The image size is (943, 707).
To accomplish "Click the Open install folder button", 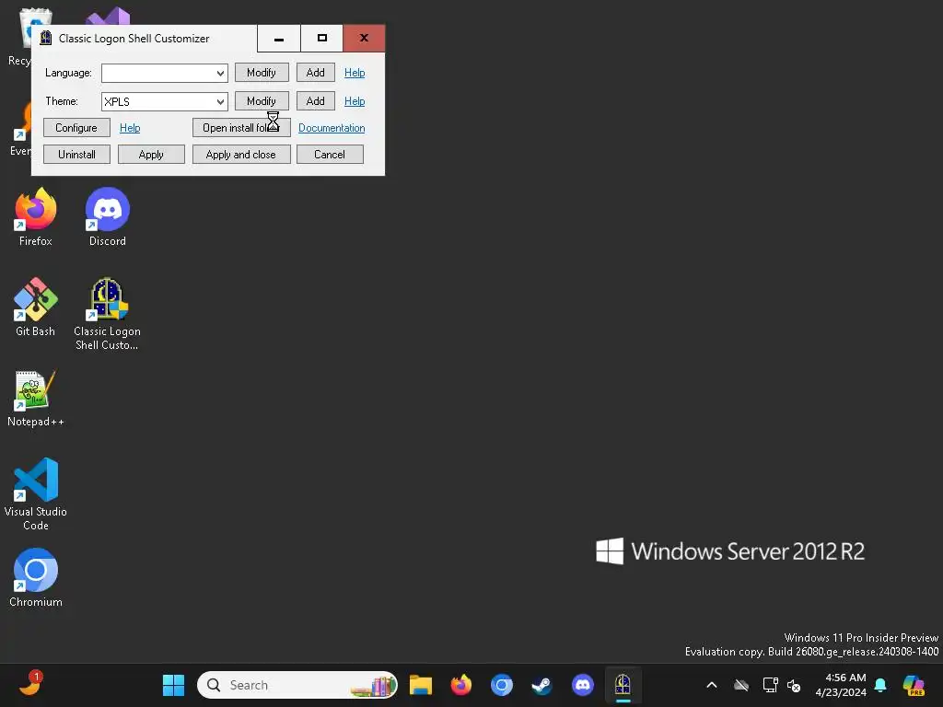I will coord(241,127).
